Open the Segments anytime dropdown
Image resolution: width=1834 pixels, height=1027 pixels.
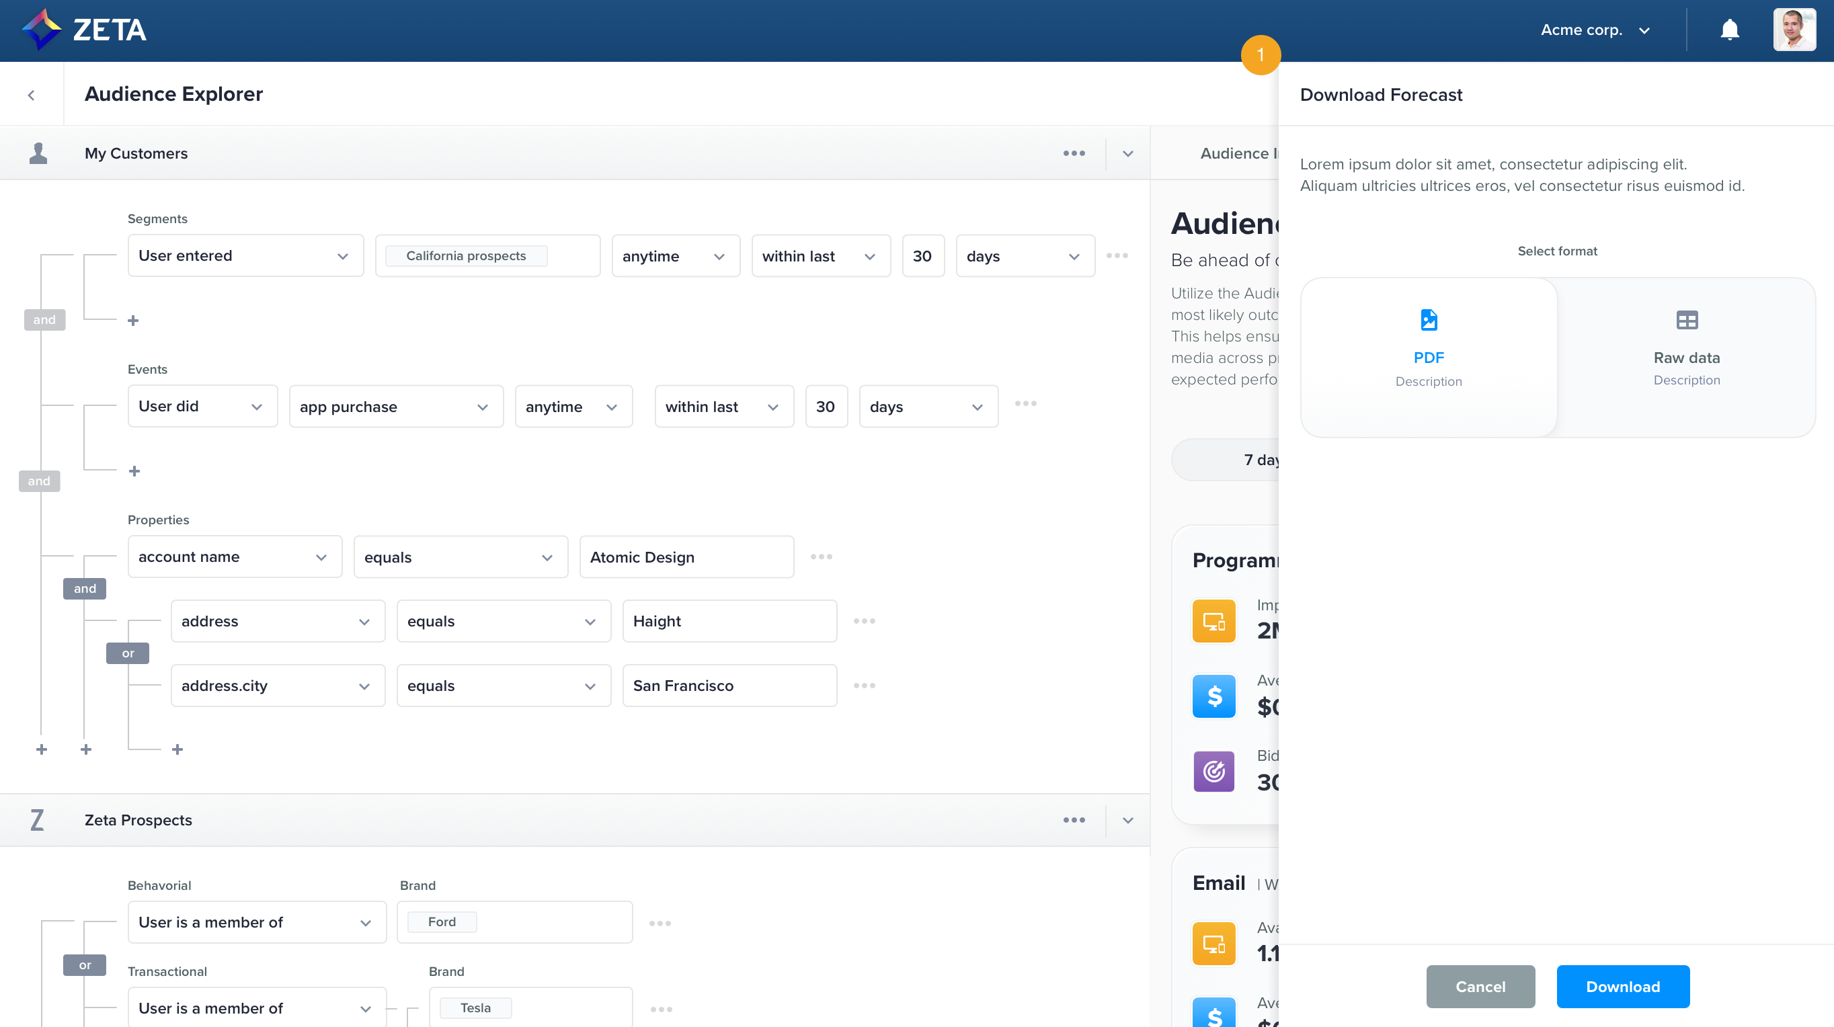(676, 255)
